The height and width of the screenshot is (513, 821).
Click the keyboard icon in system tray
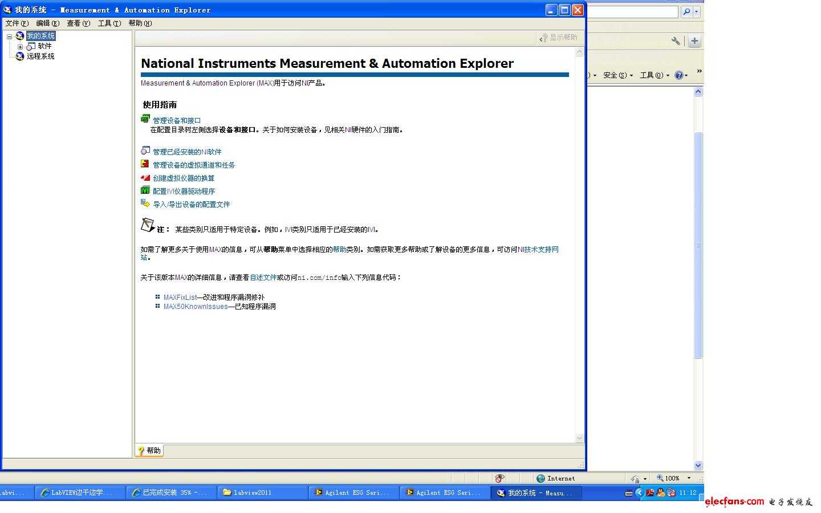click(629, 493)
